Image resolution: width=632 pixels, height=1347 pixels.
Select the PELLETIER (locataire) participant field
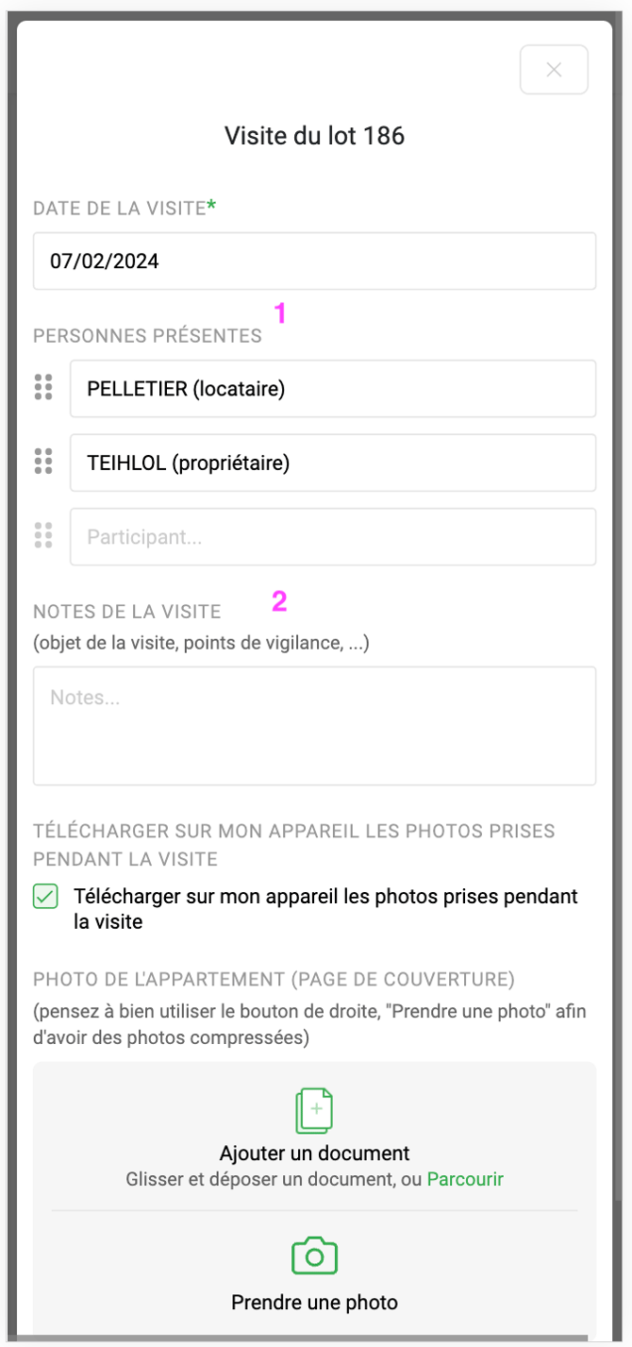pyautogui.click(x=332, y=388)
